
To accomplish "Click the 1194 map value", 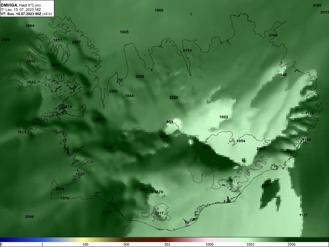I will click(x=307, y=140).
